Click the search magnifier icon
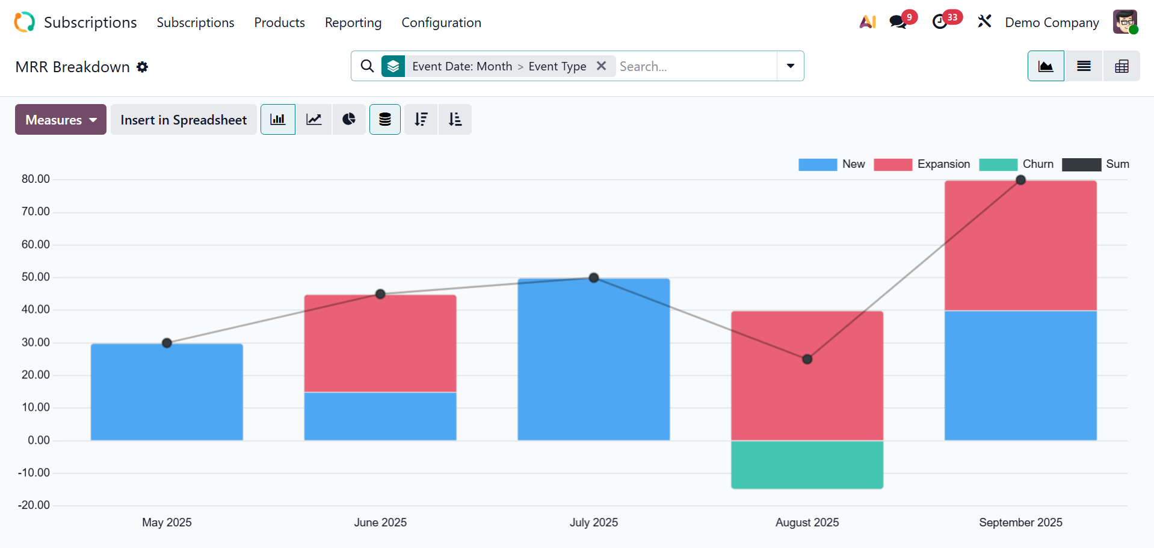1154x548 pixels. pos(367,66)
